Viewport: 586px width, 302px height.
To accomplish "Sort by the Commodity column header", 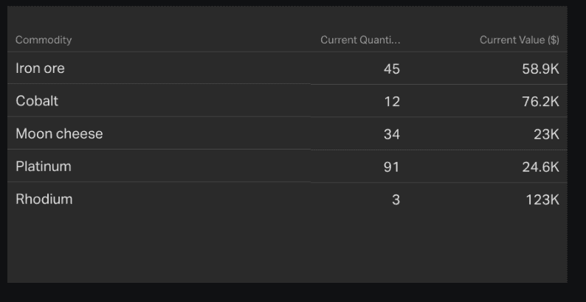I will [x=44, y=40].
